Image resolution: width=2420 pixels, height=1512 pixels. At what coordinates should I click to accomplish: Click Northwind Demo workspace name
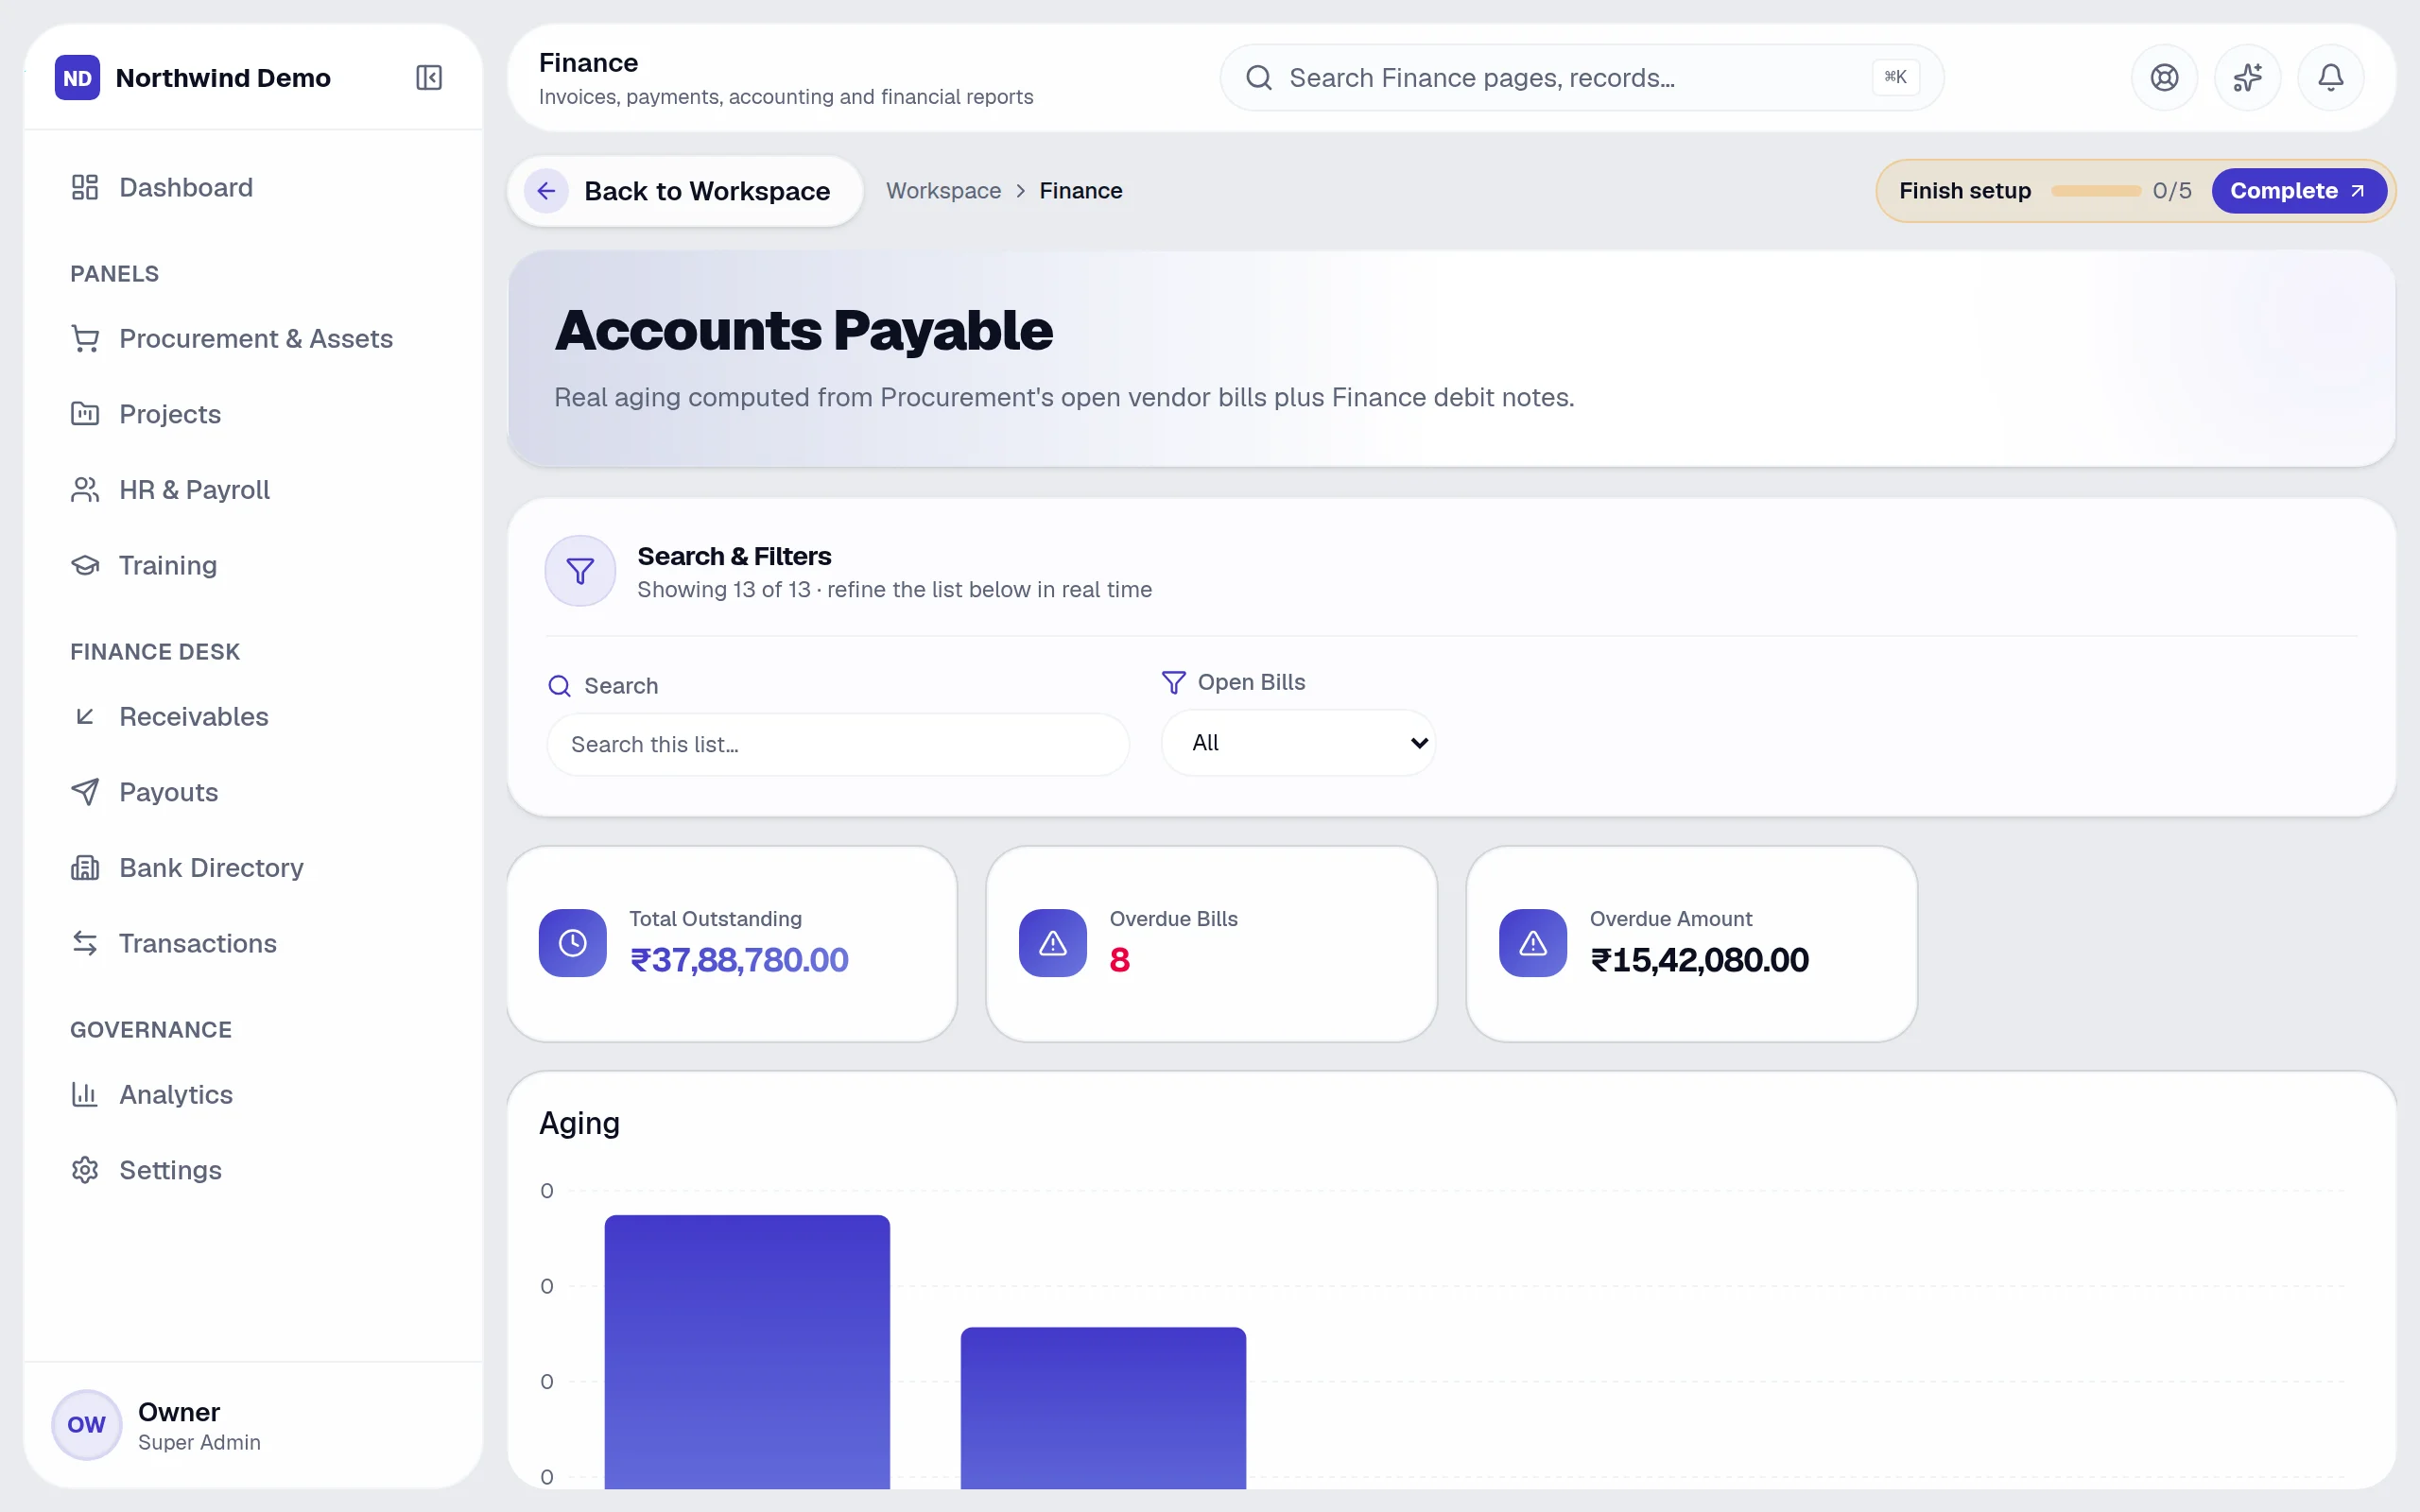223,78
